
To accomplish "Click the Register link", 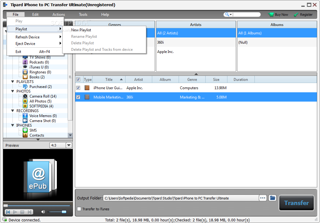I will click(306, 15).
